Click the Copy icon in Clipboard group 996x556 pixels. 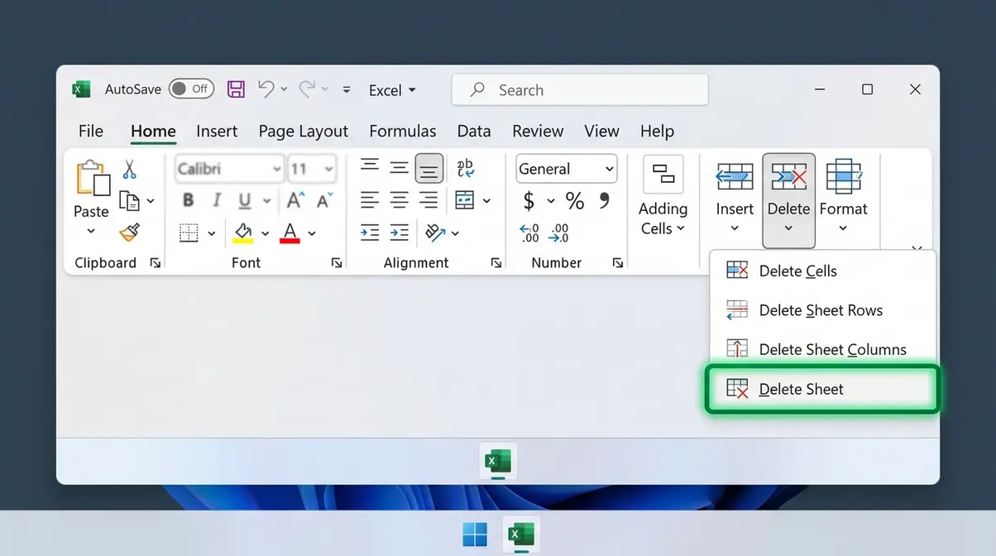click(x=129, y=200)
